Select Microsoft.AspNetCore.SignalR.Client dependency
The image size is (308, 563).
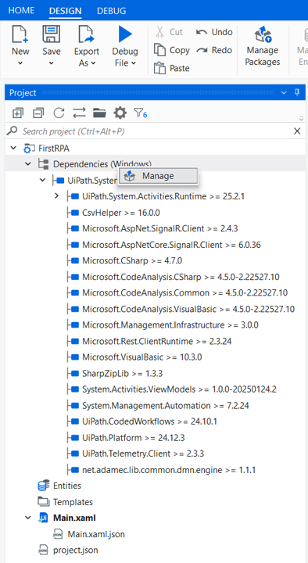coord(171,245)
